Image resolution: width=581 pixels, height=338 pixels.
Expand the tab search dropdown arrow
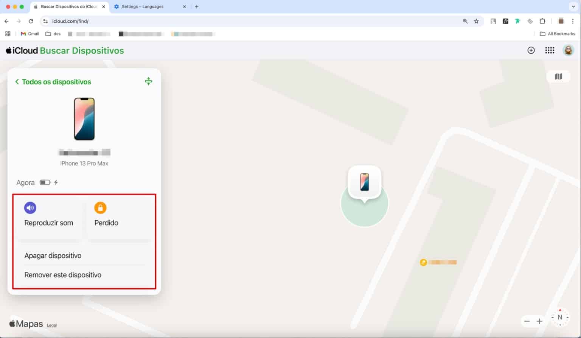(x=573, y=6)
